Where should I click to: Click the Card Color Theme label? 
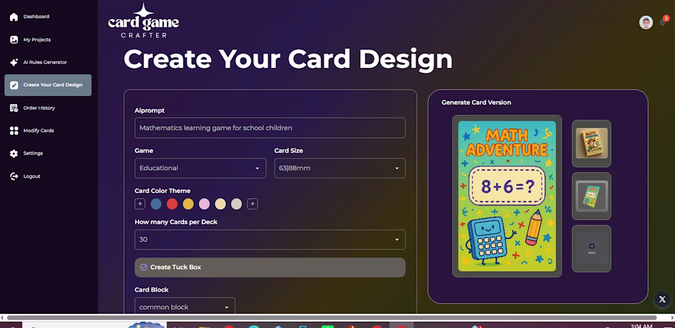(162, 191)
